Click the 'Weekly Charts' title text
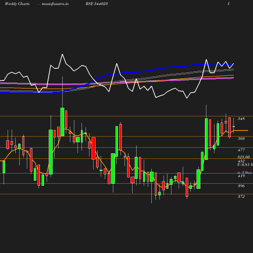 [x=17, y=4]
